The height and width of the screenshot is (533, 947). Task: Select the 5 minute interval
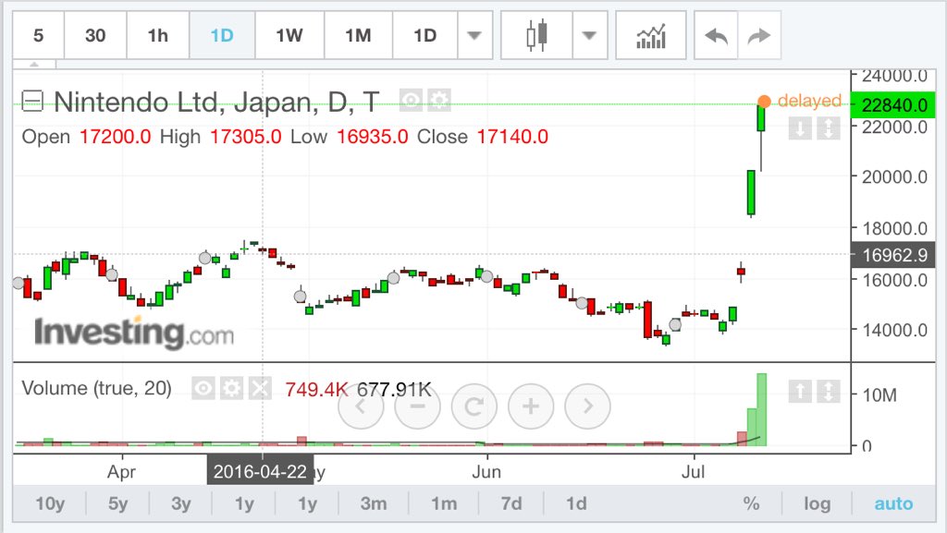click(38, 36)
